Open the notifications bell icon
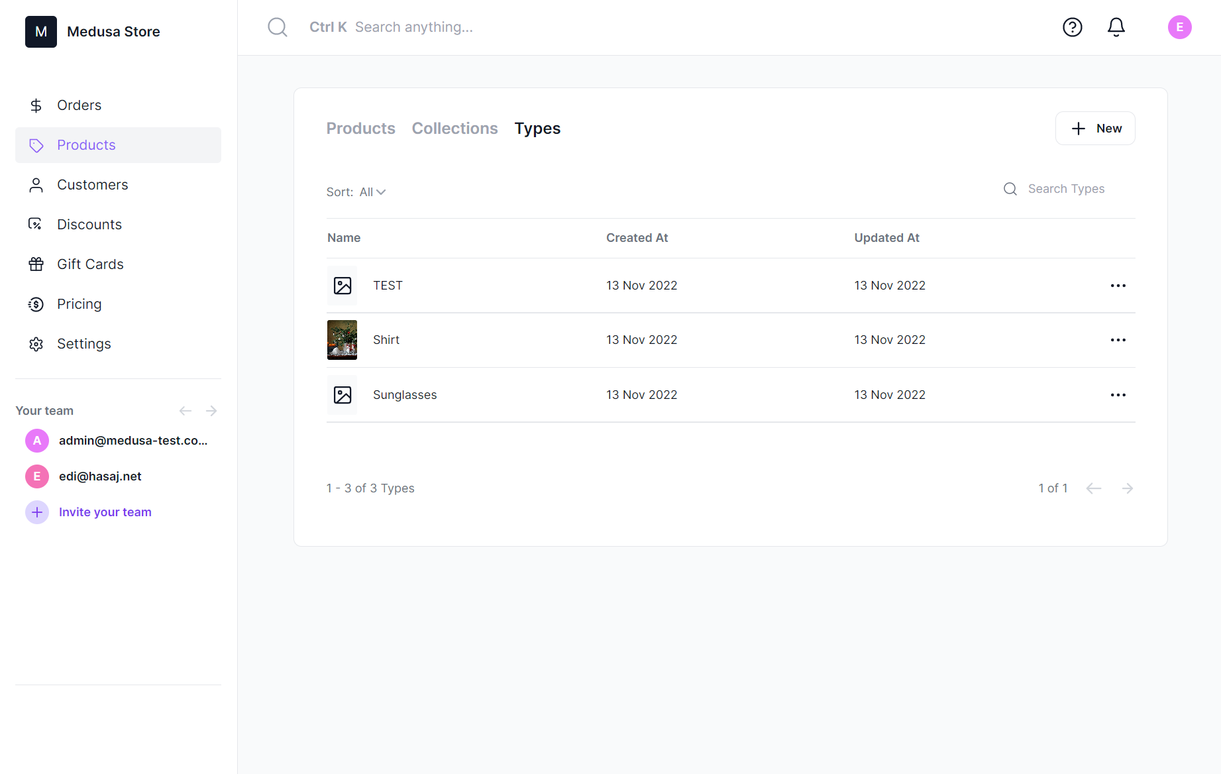1221x774 pixels. pyautogui.click(x=1116, y=27)
